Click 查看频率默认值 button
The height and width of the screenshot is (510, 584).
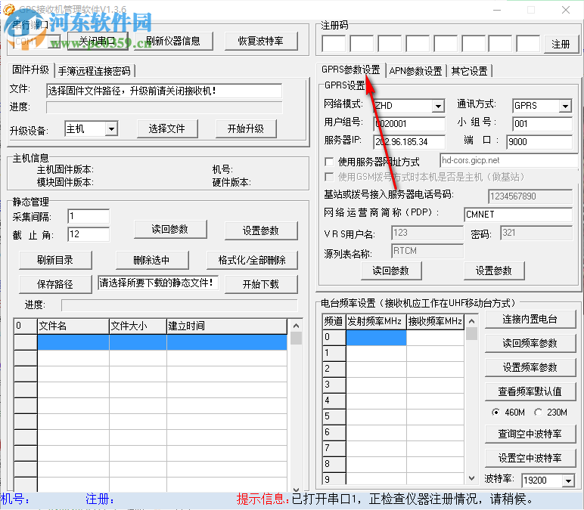click(x=530, y=391)
